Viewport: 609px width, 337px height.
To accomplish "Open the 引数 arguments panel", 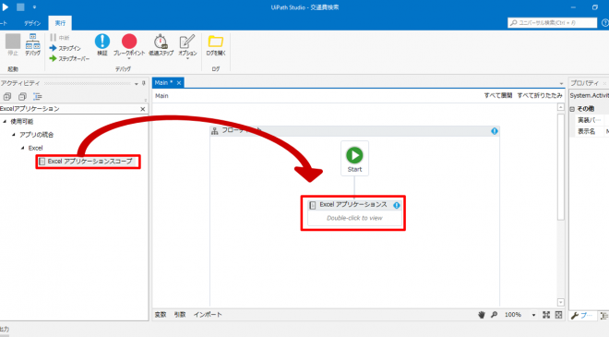I will click(180, 315).
